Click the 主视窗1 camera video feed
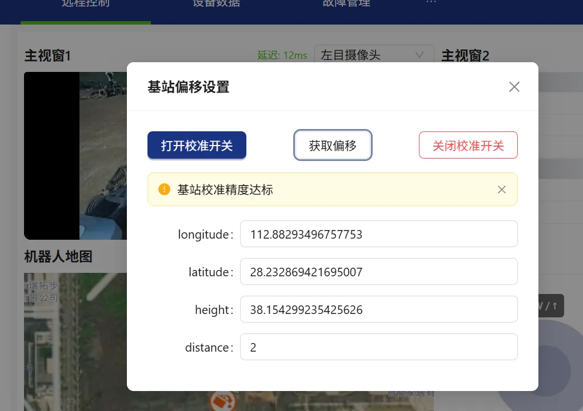 [x=75, y=156]
